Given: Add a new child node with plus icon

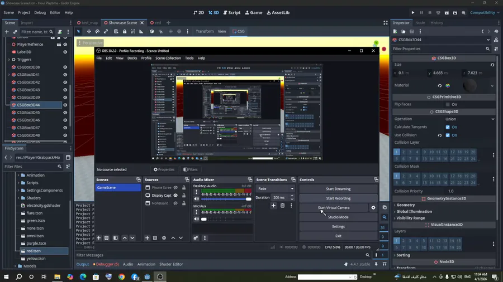Looking at the screenshot, I should [x=7, y=32].
